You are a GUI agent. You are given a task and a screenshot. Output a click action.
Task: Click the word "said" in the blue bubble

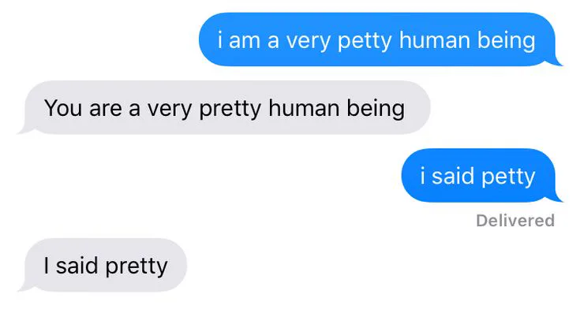pyautogui.click(x=453, y=176)
